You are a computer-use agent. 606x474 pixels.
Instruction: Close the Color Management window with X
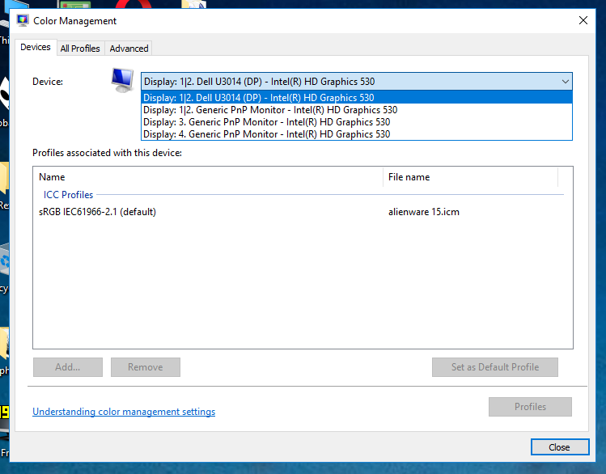[583, 20]
